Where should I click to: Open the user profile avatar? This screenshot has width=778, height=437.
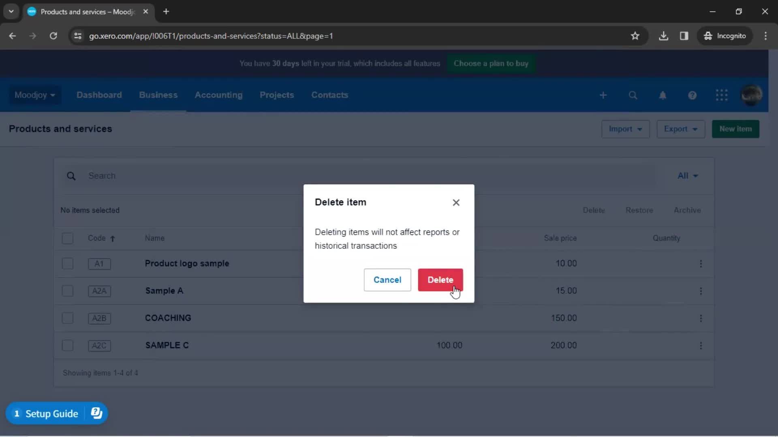[x=751, y=95]
